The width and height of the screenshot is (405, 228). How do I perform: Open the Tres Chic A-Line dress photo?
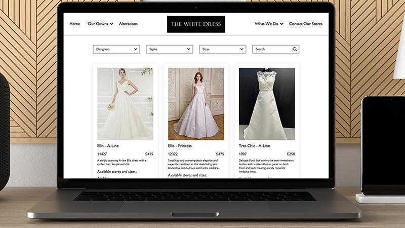click(x=267, y=104)
